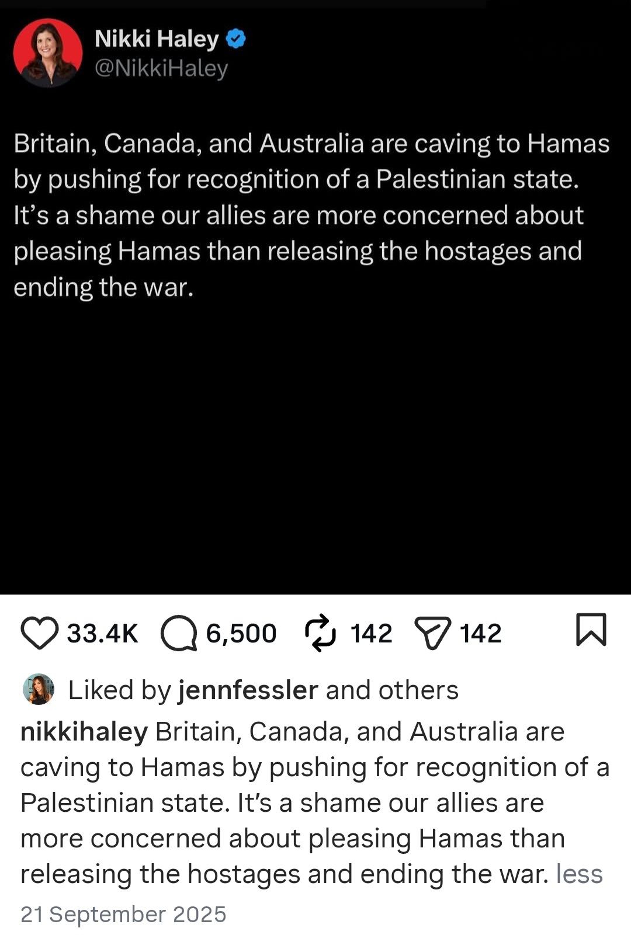Screen dimensions: 631x935
Task: Tap the 142 reposts count
Action: (x=371, y=634)
